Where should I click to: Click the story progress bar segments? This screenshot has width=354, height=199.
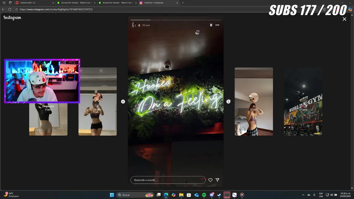(176, 20)
